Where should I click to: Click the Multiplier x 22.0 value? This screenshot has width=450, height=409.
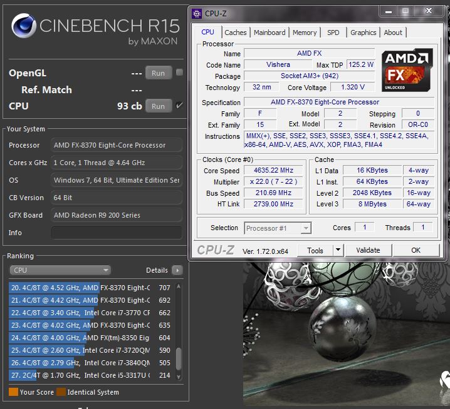273,181
